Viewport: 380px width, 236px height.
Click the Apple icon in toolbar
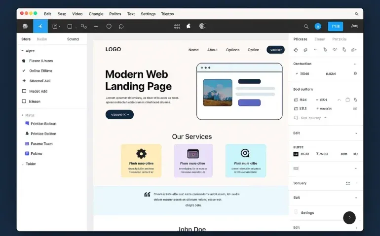click(x=189, y=26)
